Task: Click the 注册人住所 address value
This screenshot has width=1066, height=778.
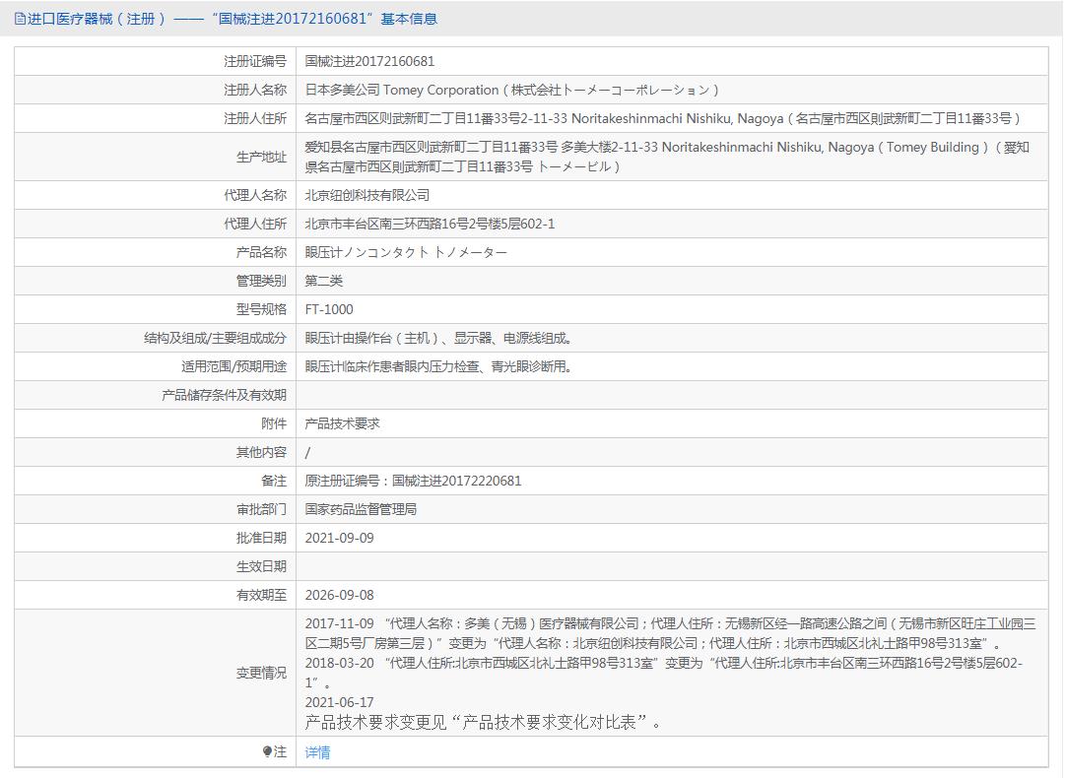Action: [663, 118]
